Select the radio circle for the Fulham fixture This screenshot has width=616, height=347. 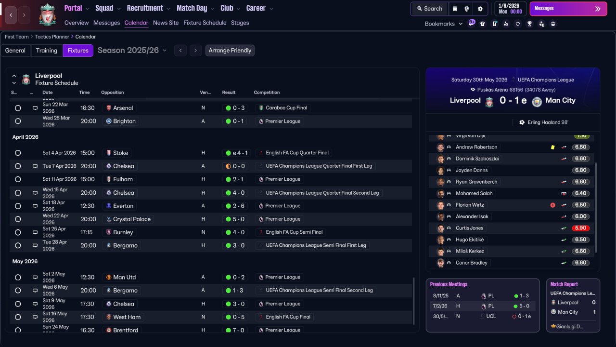[x=18, y=179]
